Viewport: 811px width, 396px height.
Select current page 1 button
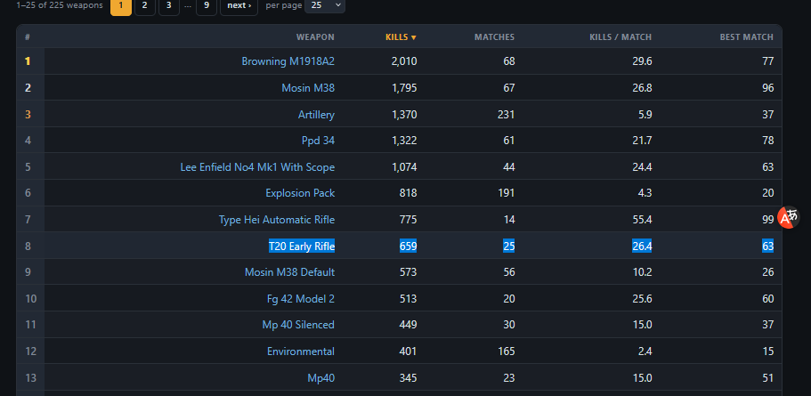pyautogui.click(x=121, y=5)
